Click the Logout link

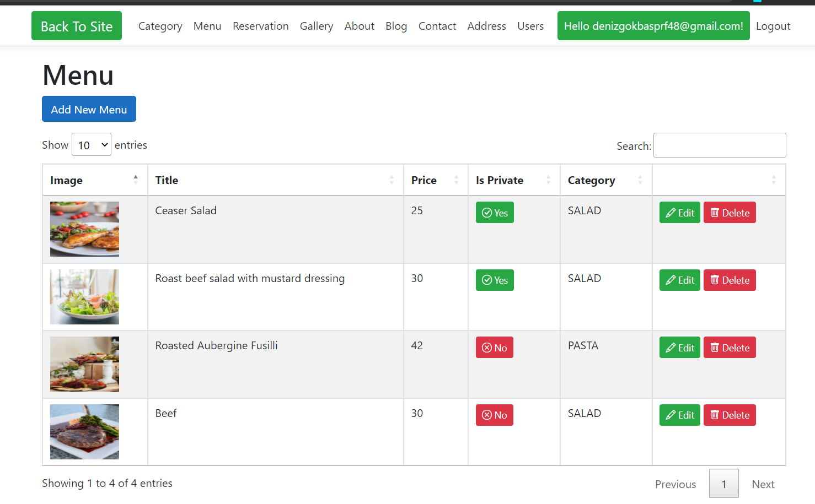pos(773,26)
